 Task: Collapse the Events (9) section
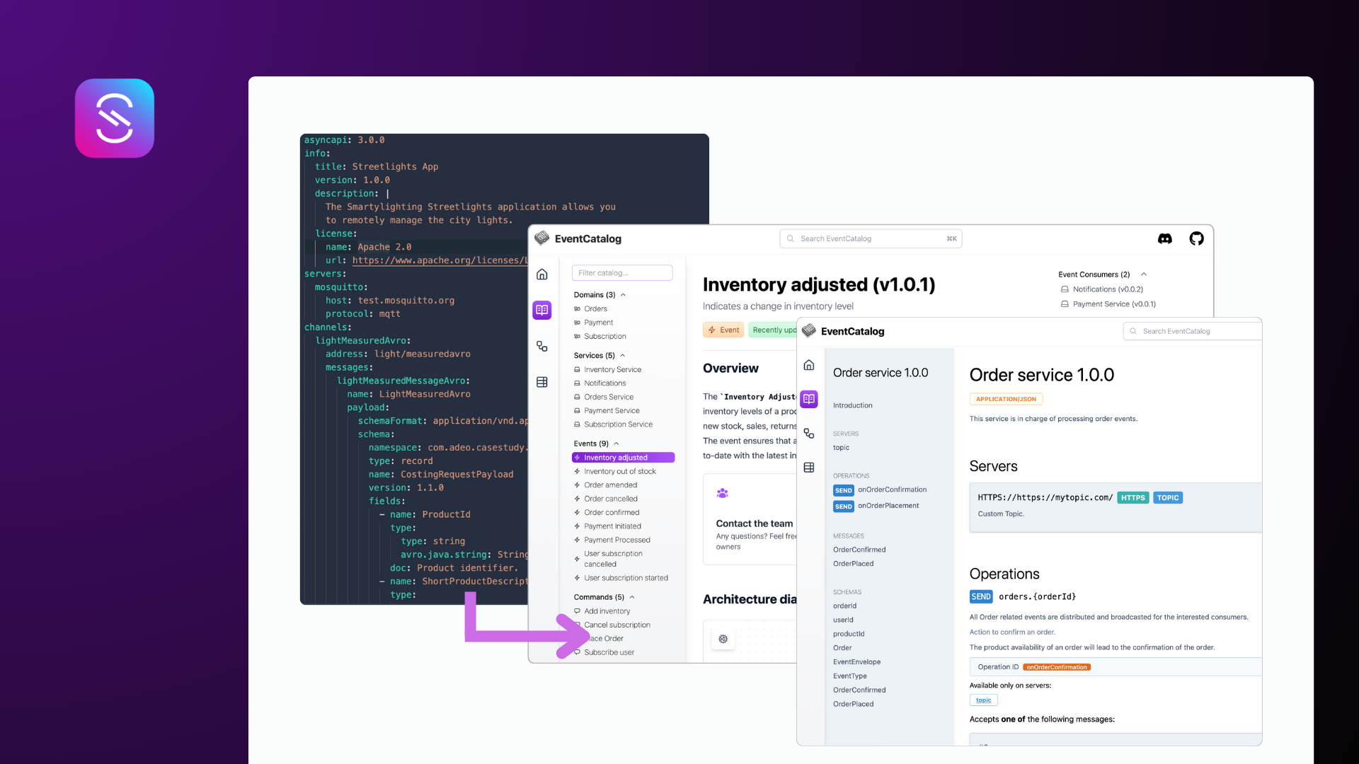pos(617,444)
